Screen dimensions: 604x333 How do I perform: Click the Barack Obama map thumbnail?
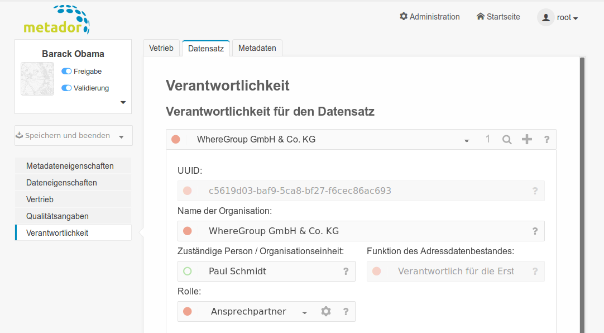click(37, 79)
